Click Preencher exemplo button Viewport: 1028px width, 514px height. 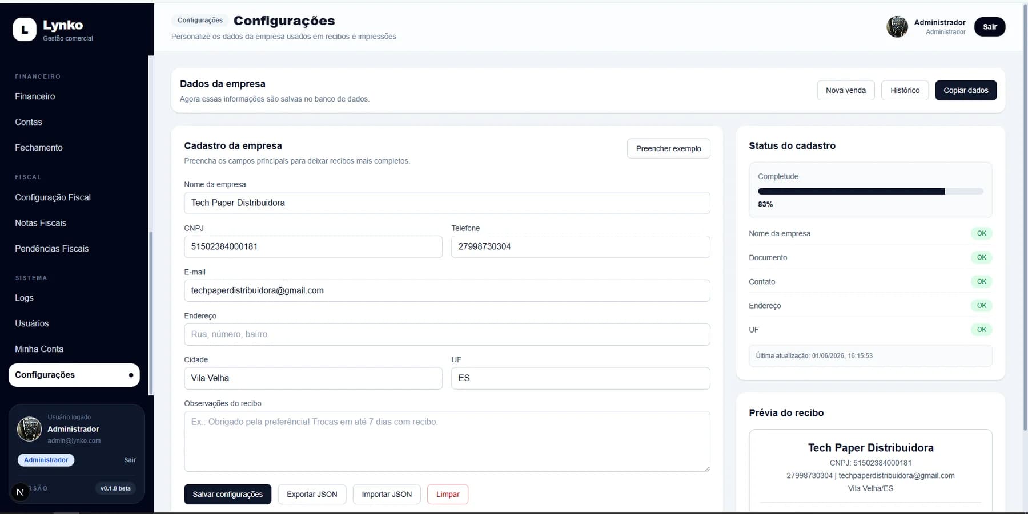pyautogui.click(x=668, y=148)
